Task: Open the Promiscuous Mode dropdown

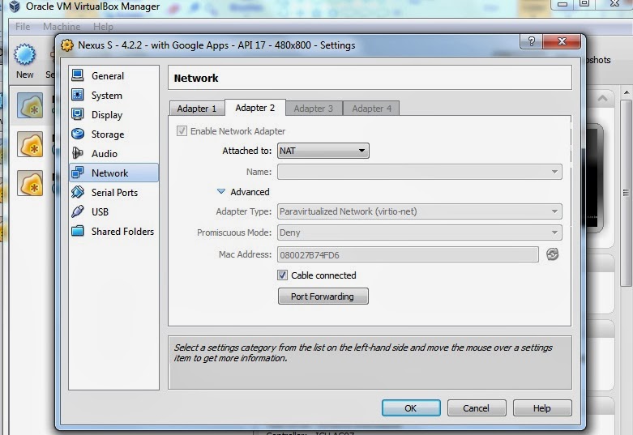Action: [420, 232]
